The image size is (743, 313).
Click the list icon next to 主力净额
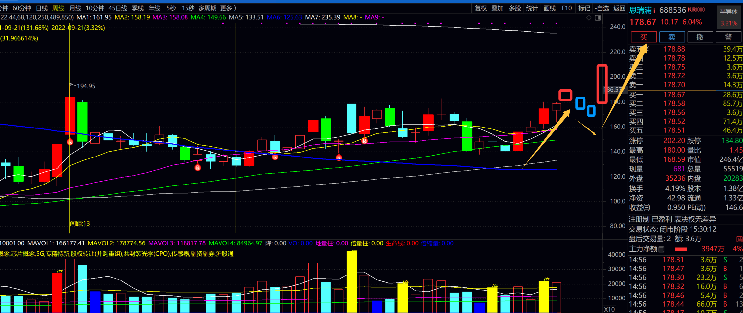[x=661, y=249]
